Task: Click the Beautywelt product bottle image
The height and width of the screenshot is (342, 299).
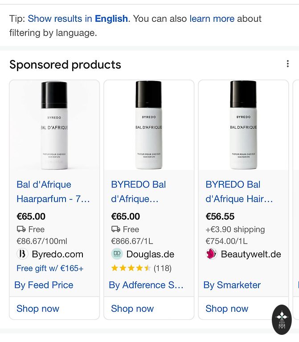Action: [243, 126]
